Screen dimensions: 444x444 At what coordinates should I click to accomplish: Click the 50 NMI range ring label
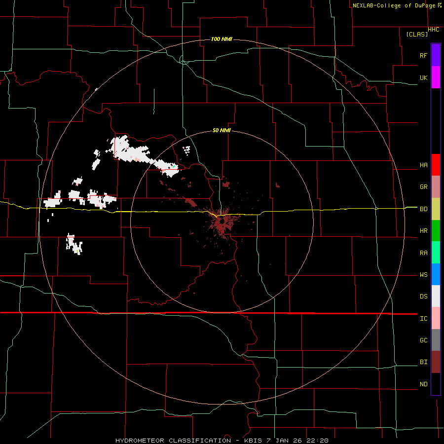point(222,131)
